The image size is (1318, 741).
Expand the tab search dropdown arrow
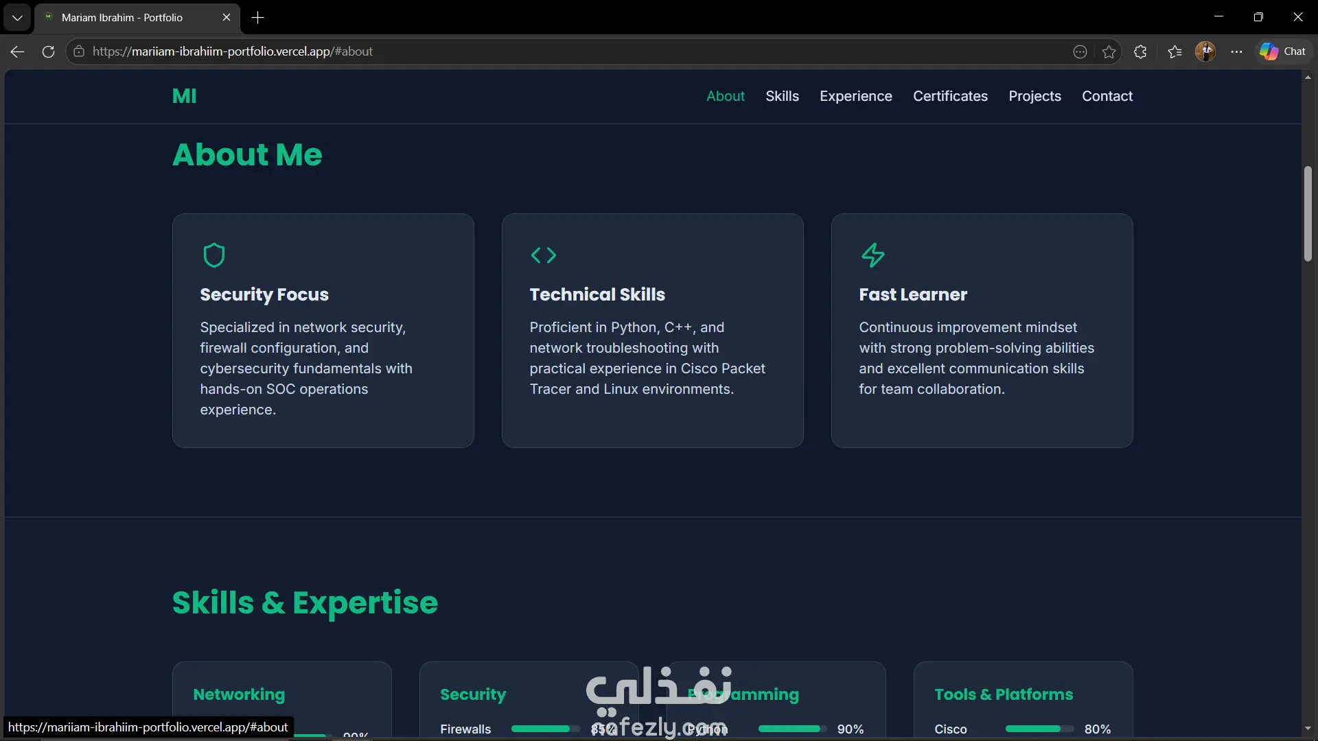pos(17,17)
